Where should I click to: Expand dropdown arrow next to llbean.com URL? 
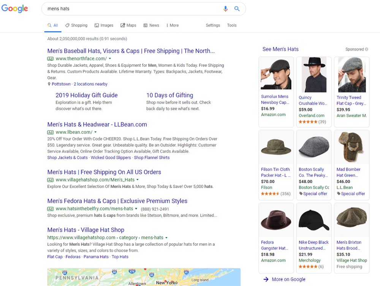(x=95, y=132)
